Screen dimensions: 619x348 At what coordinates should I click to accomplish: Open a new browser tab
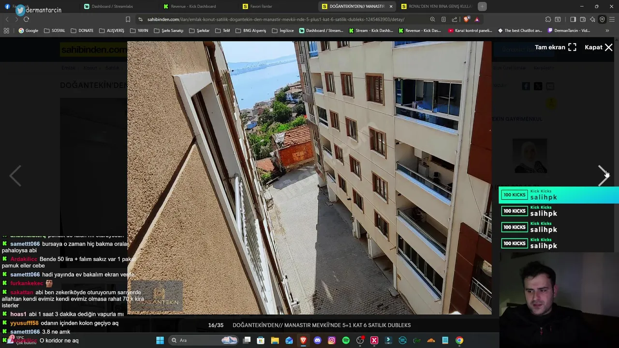tap(482, 6)
